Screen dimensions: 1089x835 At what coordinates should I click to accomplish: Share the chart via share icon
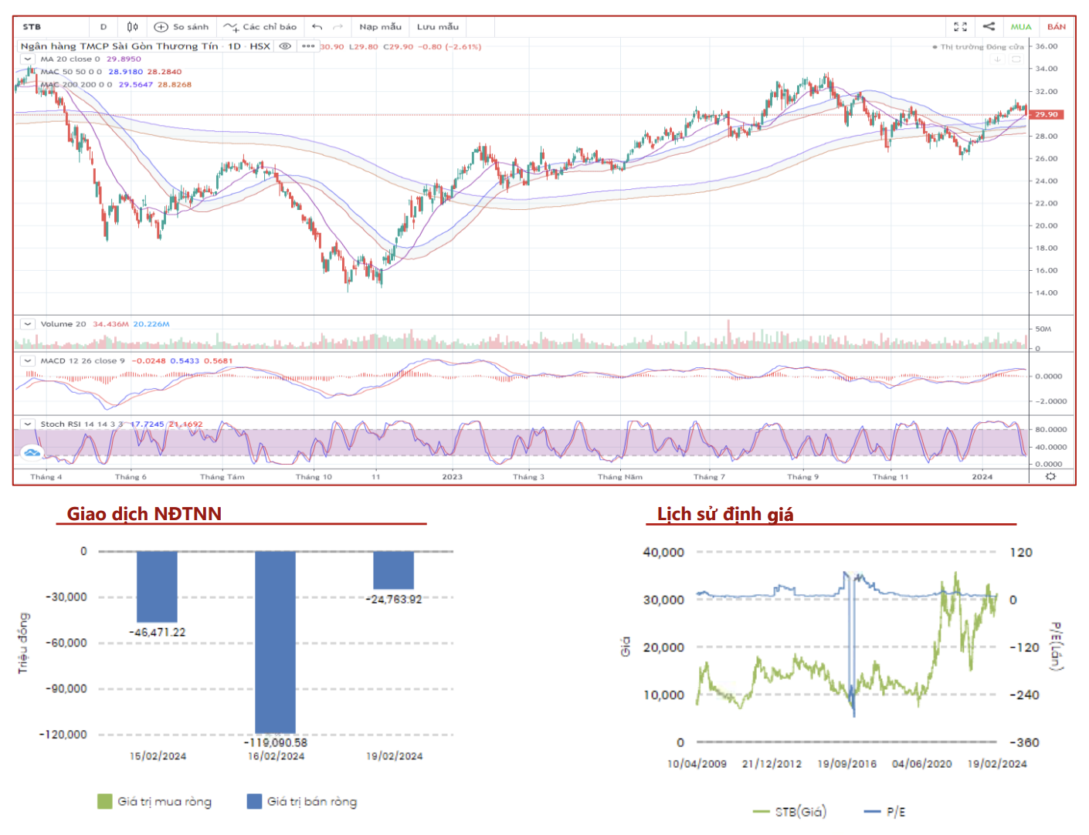point(989,27)
